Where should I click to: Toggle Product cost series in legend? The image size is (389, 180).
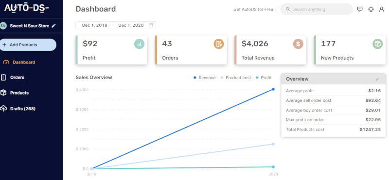[236, 78]
